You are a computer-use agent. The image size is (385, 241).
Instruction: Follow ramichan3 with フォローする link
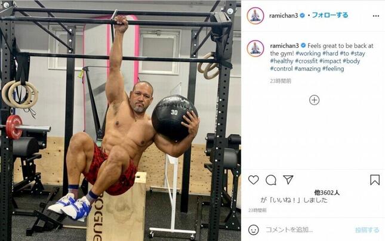point(329,16)
